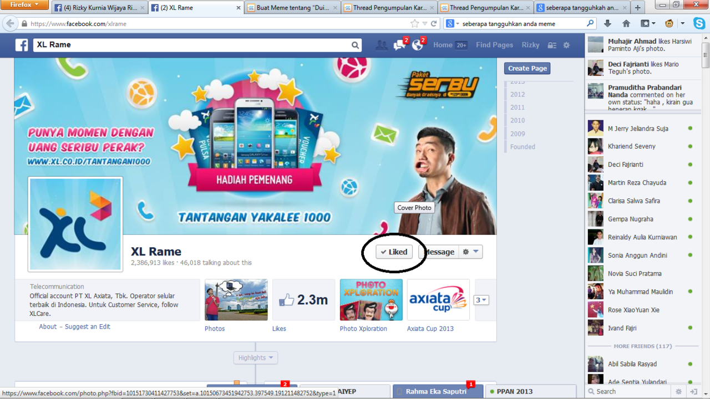Screen dimensions: 710x399
Task: Reload the page in Firefox
Action: point(434,24)
